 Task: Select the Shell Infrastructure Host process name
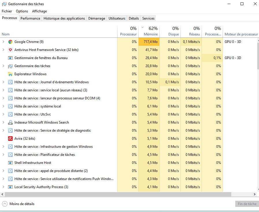pyautogui.click(x=33, y=163)
